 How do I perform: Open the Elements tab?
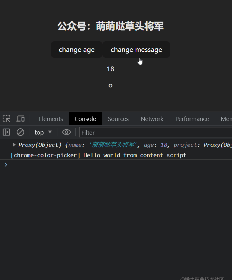point(51,119)
